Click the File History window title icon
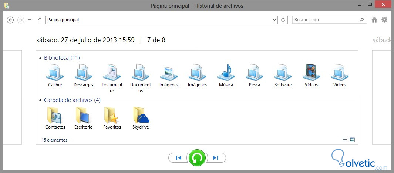Image resolution: width=394 pixels, height=173 pixels. [7, 6]
